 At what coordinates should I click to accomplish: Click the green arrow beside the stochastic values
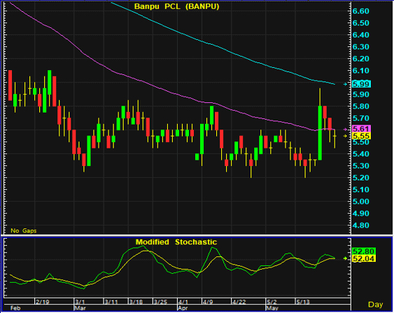pos(345,258)
